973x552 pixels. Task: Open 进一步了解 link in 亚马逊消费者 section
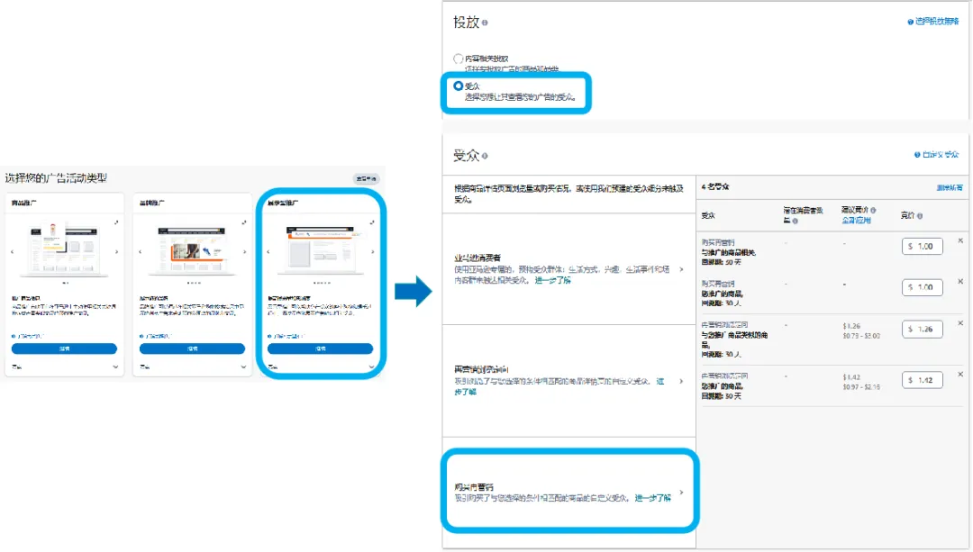pyautogui.click(x=552, y=280)
